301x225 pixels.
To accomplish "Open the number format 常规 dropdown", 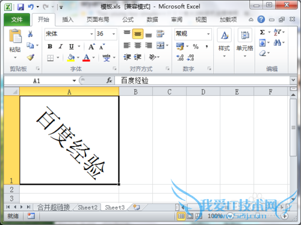I will coord(208,34).
